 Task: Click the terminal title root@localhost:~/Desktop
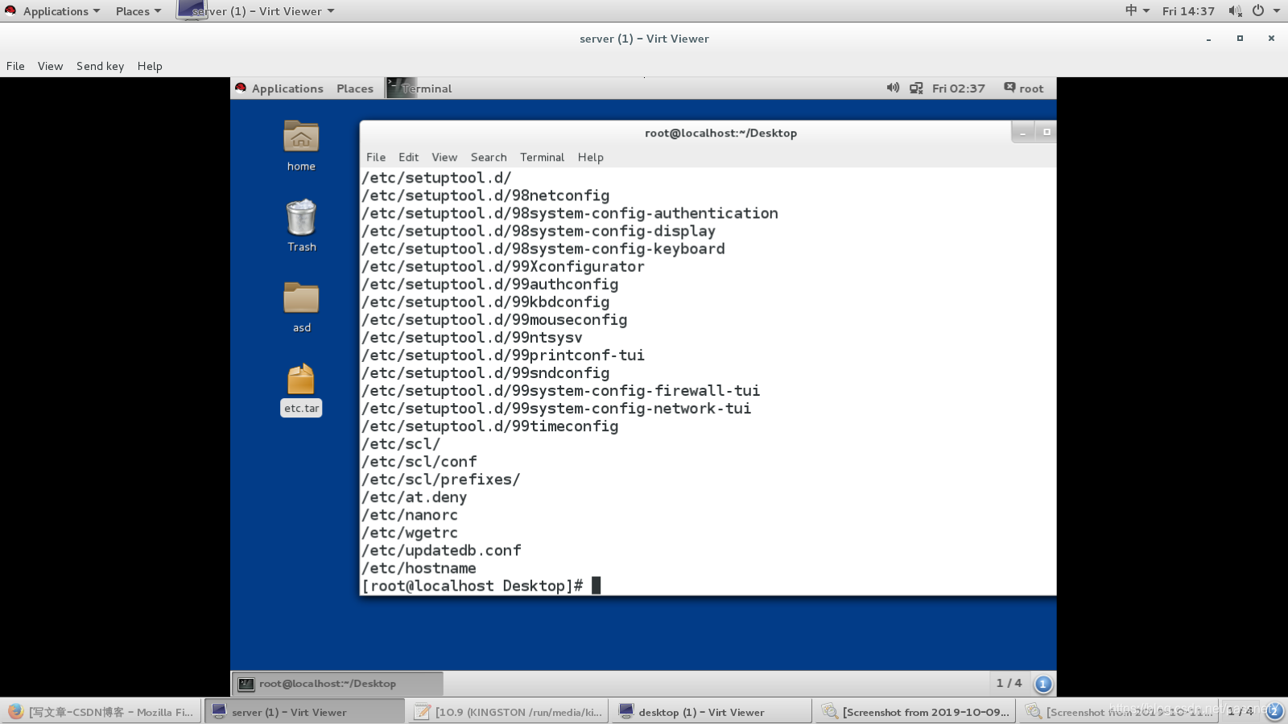(720, 133)
